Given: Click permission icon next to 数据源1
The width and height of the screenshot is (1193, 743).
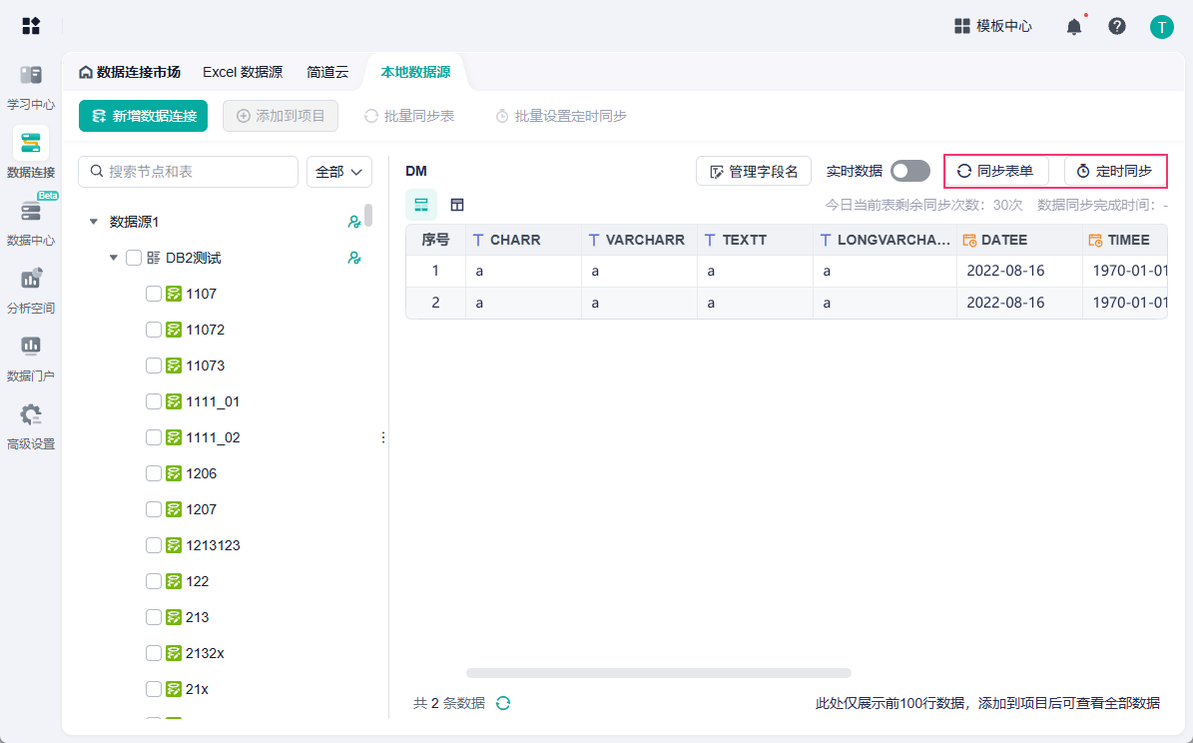Looking at the screenshot, I should [353, 222].
